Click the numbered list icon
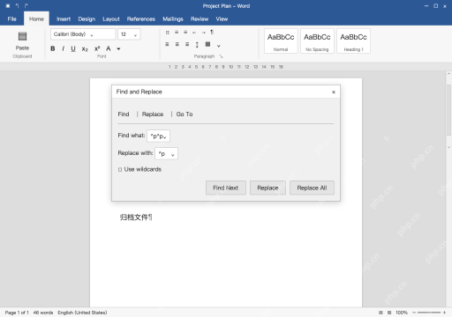 tap(177, 33)
